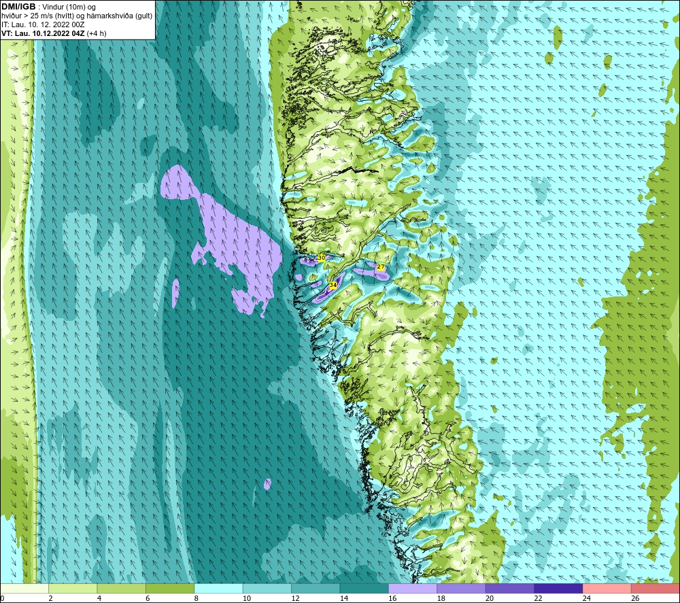This screenshot has height=603, width=680.
Task: Click the 8-10 m/s light cyan legend swatch
Action: (x=218, y=588)
